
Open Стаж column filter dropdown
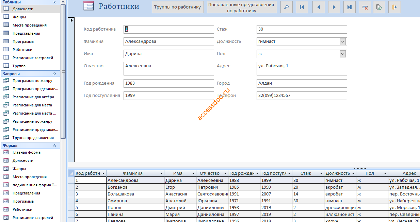click(x=321, y=173)
